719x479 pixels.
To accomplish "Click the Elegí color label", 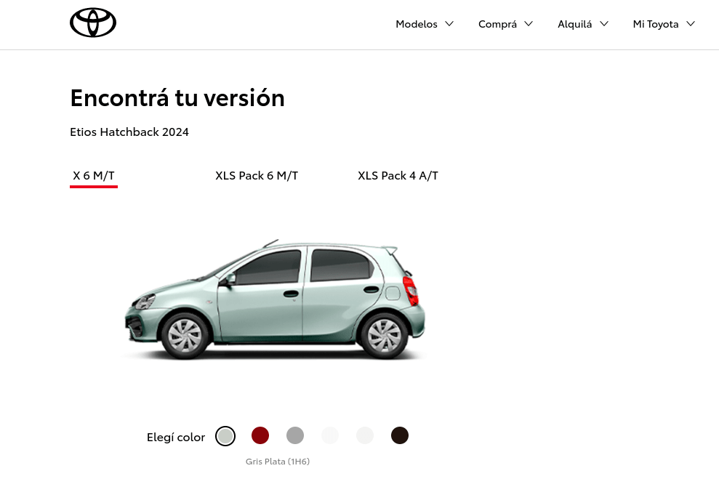I will point(176,438).
